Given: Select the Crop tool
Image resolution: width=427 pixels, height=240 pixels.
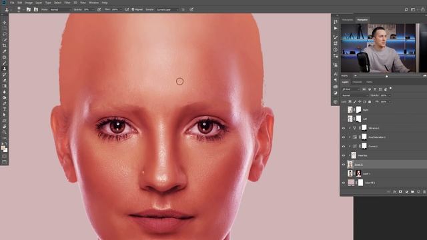Looking at the screenshot, I should pyautogui.click(x=5, y=45).
